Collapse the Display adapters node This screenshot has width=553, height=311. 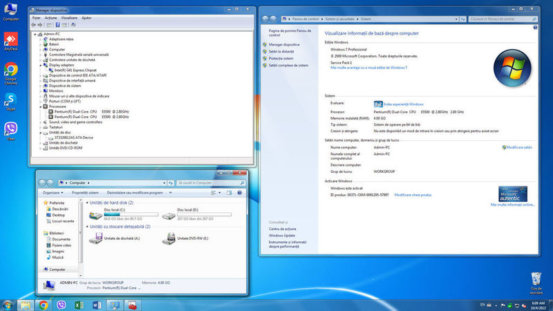tap(41, 65)
